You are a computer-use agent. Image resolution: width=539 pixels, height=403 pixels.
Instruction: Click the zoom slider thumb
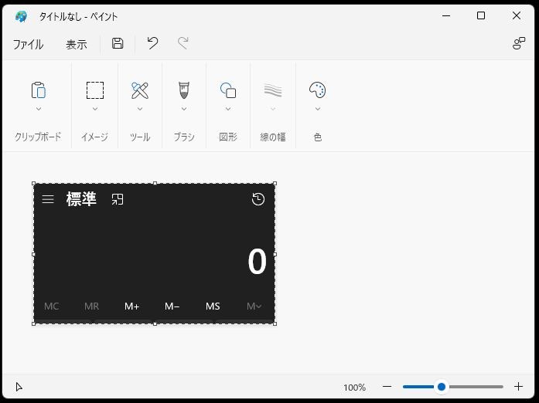click(442, 387)
